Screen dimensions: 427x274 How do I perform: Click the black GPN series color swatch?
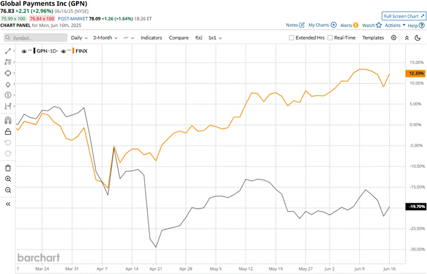pyautogui.click(x=34, y=51)
